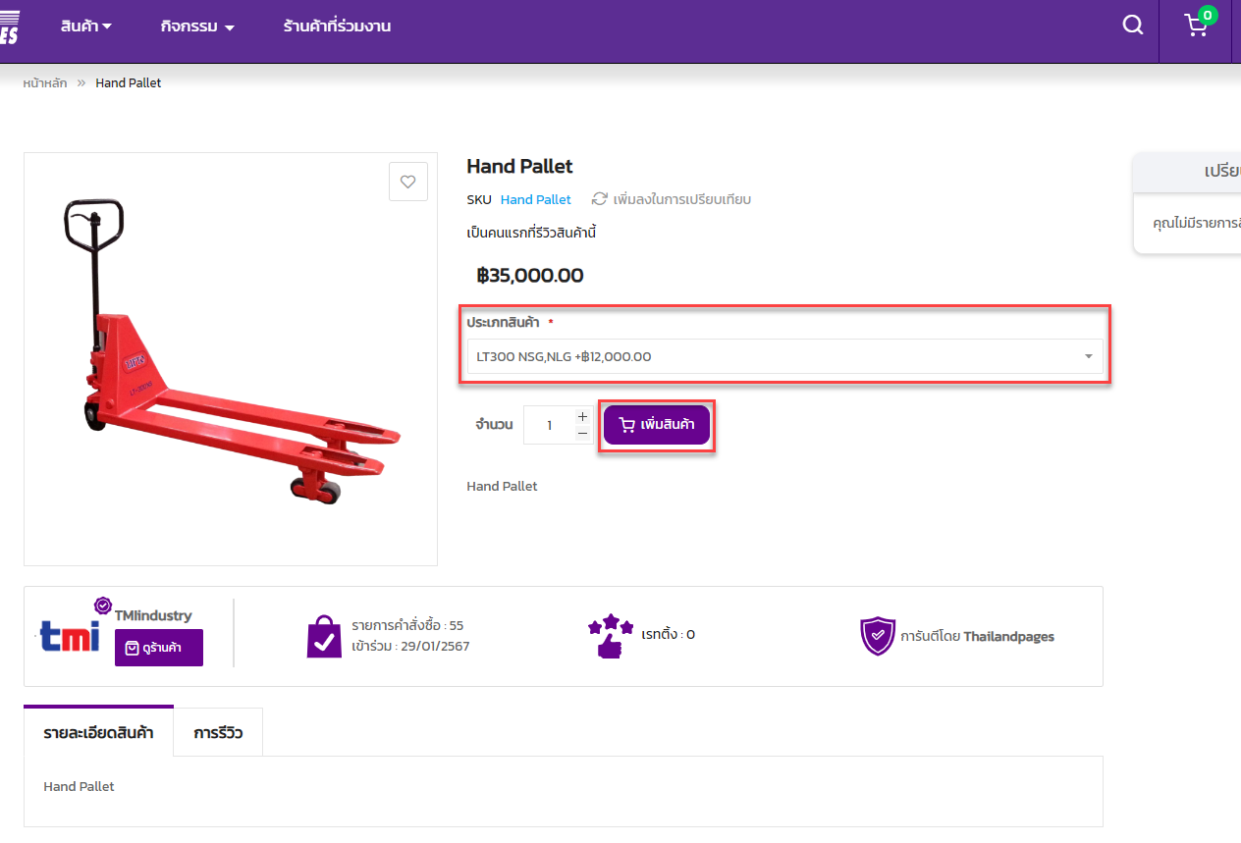Click the เพิ่มสินค้า add to cart button
Image resolution: width=1241 pixels, height=843 pixels.
tap(656, 425)
